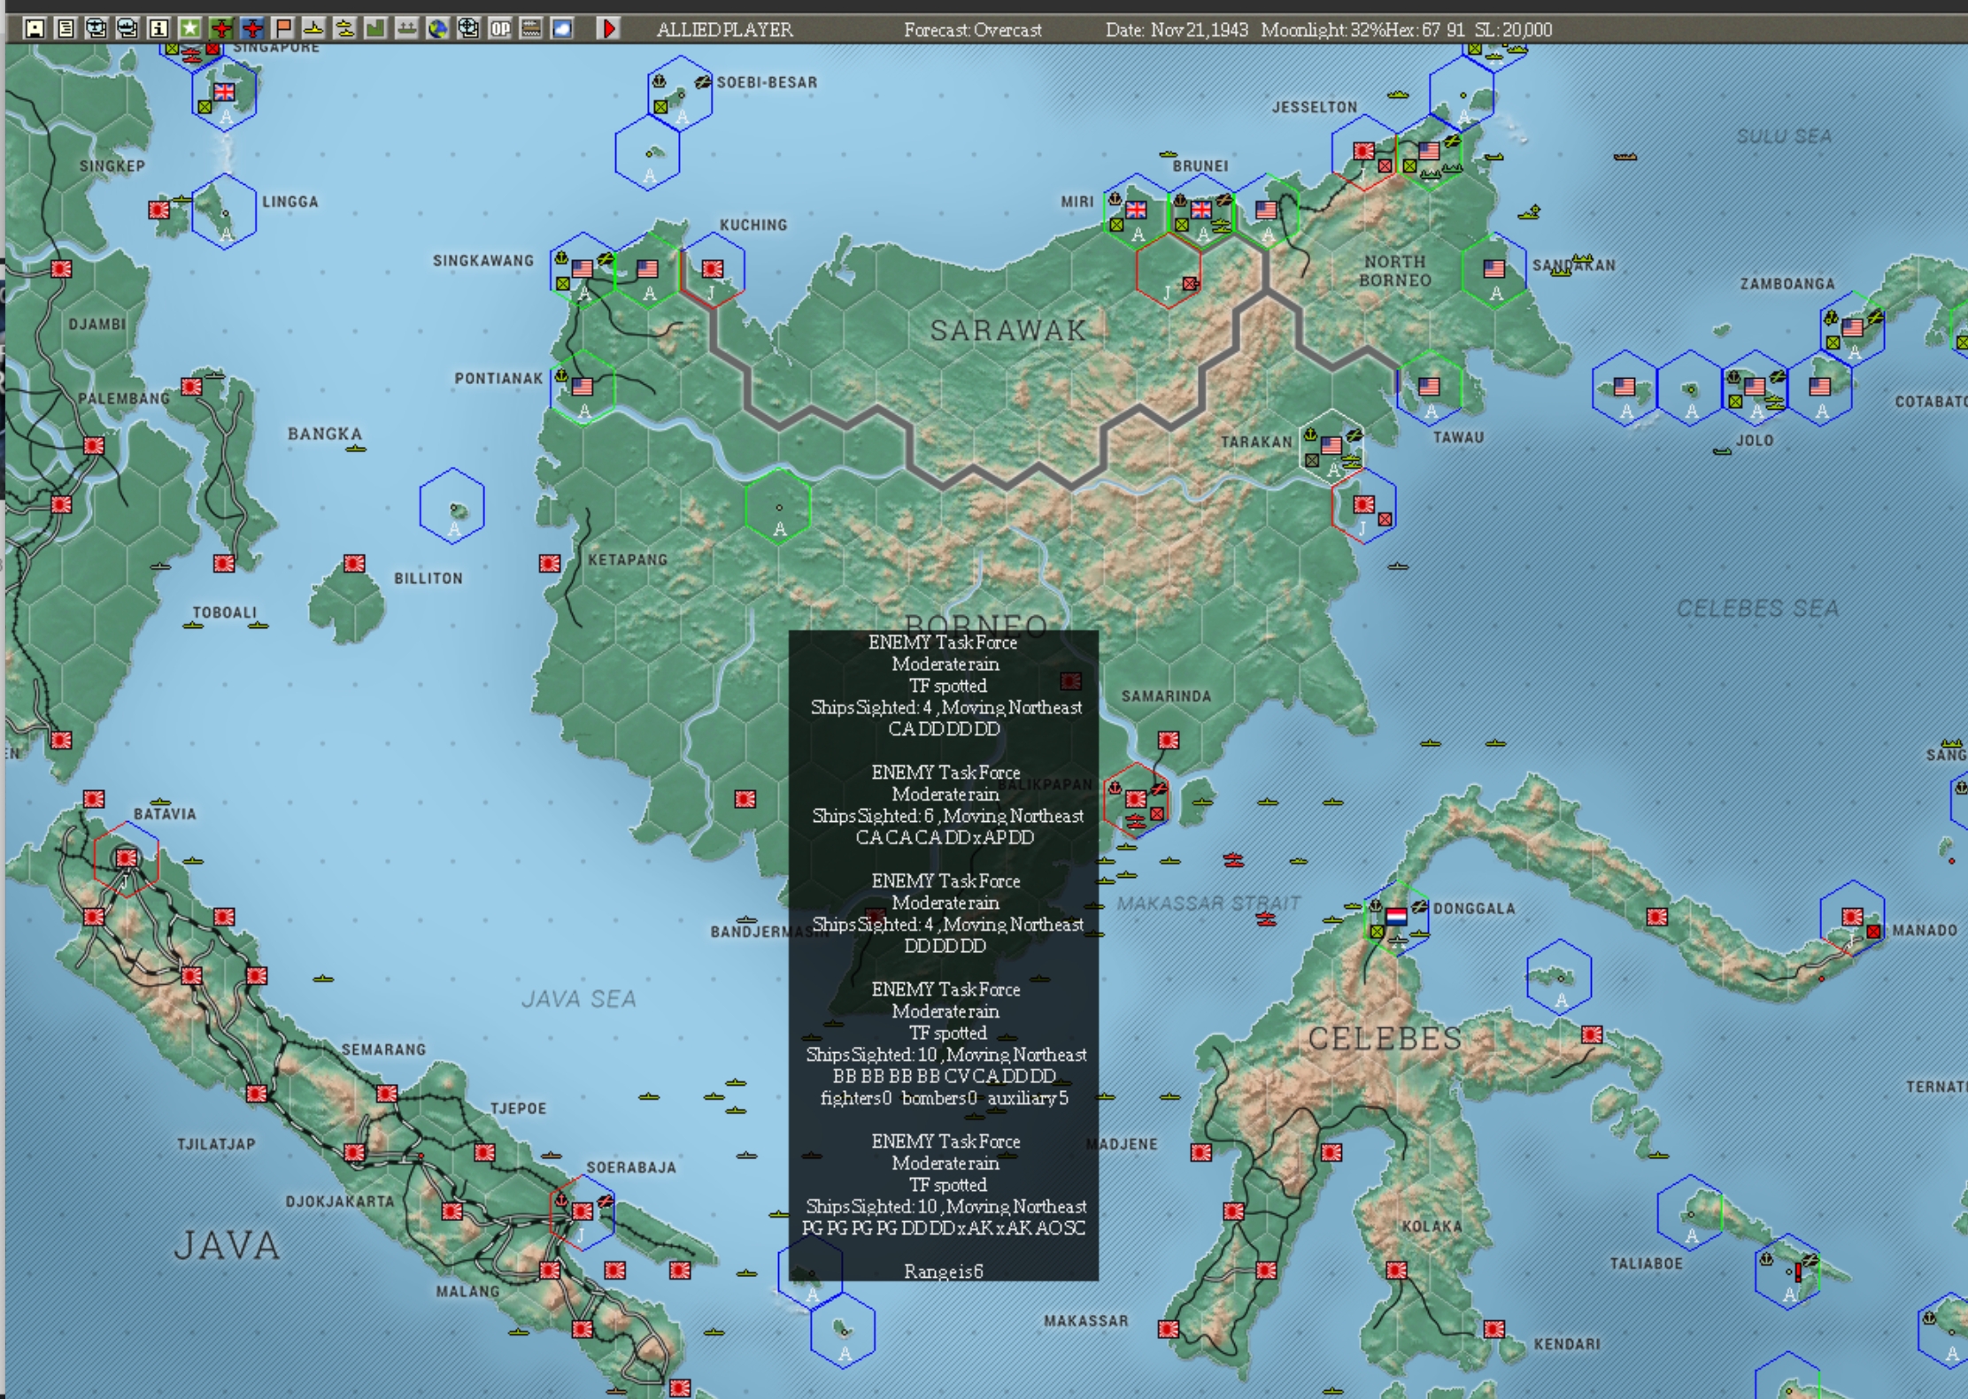This screenshot has height=1399, width=1968.
Task: Click the Japanese flag unit at Batavia
Action: [127, 857]
